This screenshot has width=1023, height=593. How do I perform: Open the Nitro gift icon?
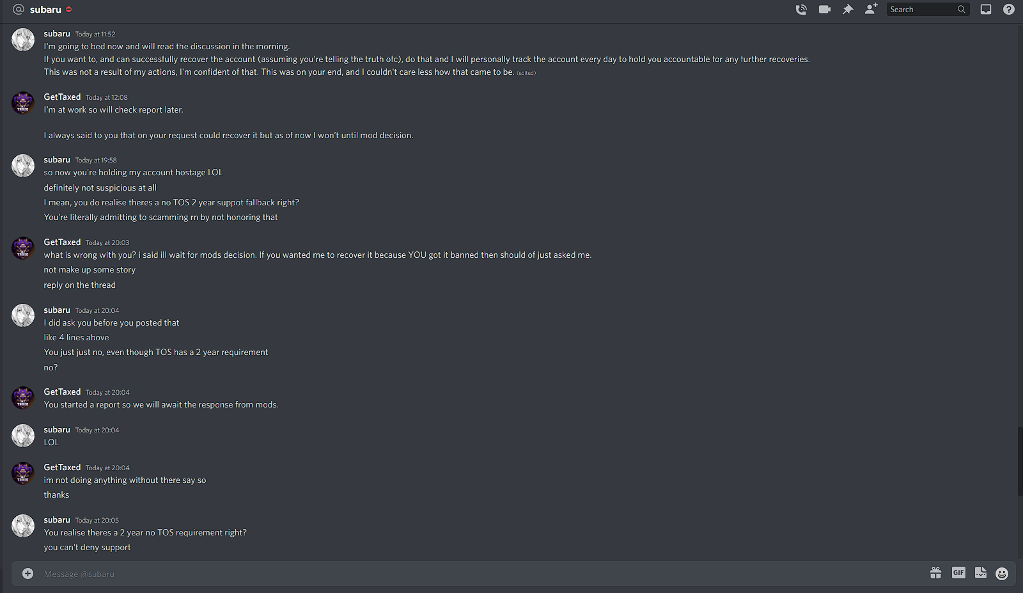point(935,573)
